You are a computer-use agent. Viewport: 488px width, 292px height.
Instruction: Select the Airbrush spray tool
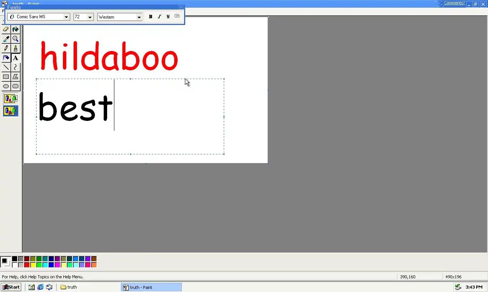6,58
